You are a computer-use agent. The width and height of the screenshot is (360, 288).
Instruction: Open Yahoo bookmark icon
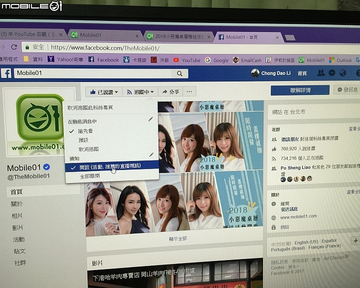50,59
